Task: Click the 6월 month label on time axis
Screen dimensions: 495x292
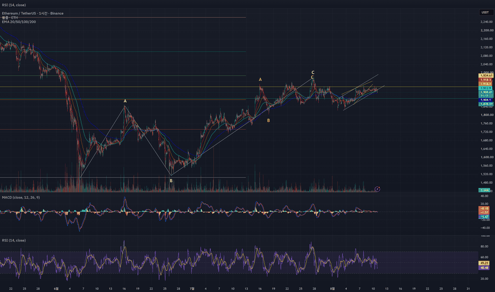Action: [56, 288]
